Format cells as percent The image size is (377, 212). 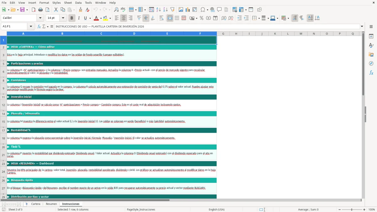coord(201,18)
